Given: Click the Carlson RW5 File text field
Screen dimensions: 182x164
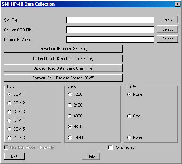Looking at the screenshot, I should tap(110, 39).
